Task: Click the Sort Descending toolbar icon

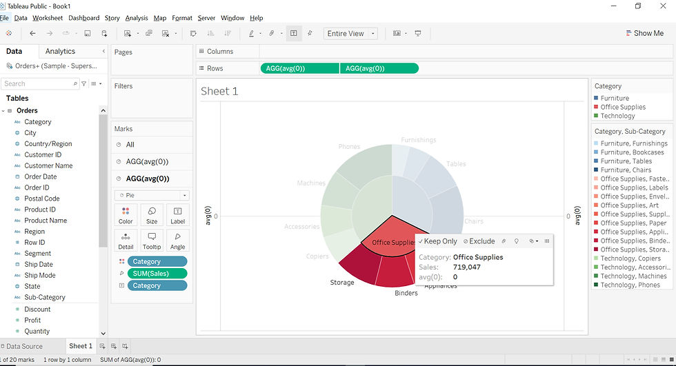Action: 228,33
